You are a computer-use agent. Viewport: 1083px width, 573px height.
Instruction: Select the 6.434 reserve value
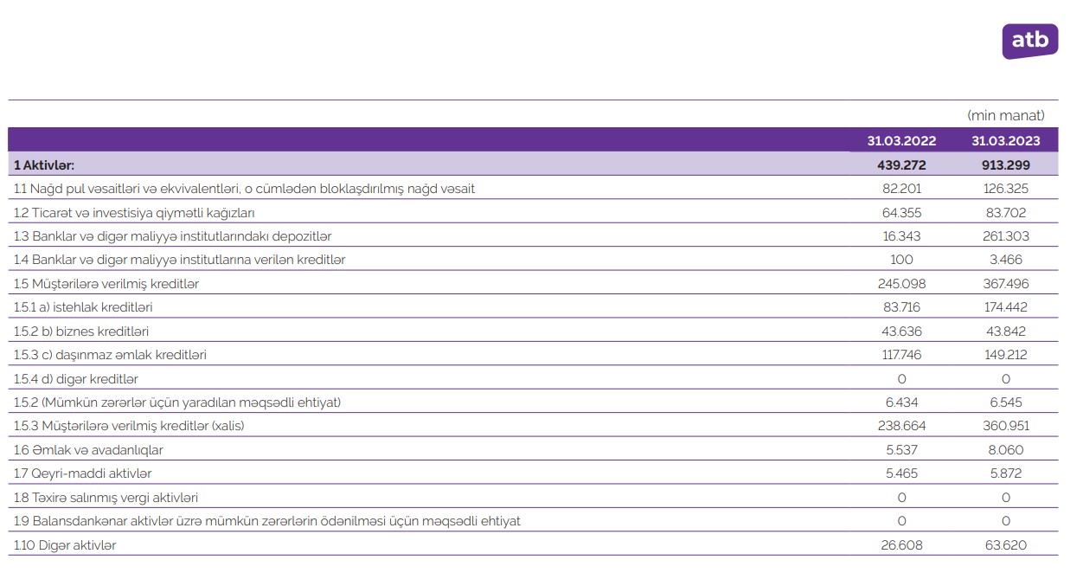pyautogui.click(x=901, y=402)
